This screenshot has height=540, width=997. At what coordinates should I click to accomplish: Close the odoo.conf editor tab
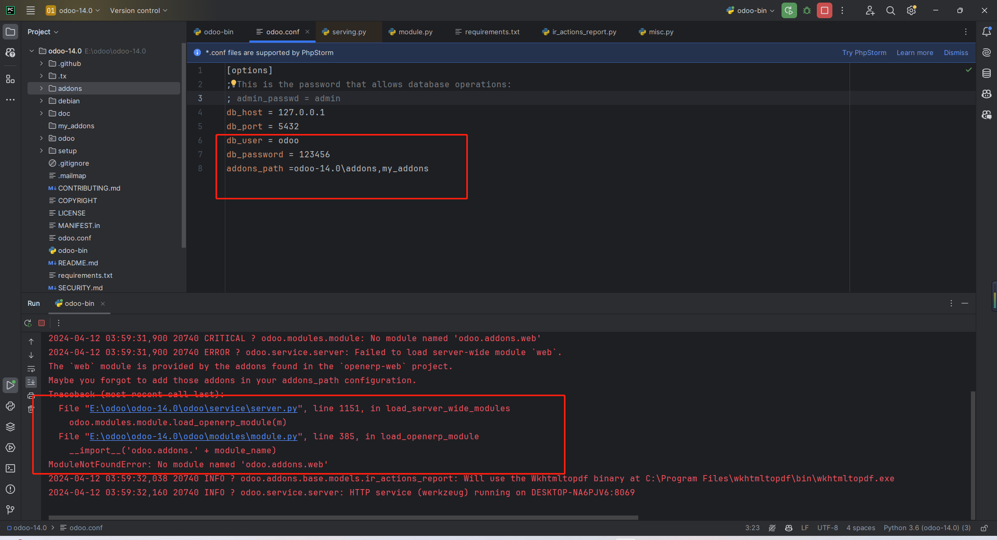[x=307, y=32]
